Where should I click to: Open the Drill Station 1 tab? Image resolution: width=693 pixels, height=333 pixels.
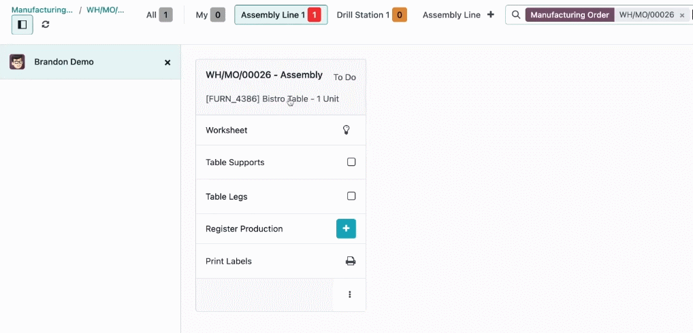(372, 15)
